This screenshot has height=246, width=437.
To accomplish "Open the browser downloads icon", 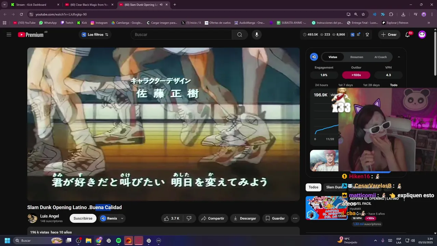I will click(403, 14).
